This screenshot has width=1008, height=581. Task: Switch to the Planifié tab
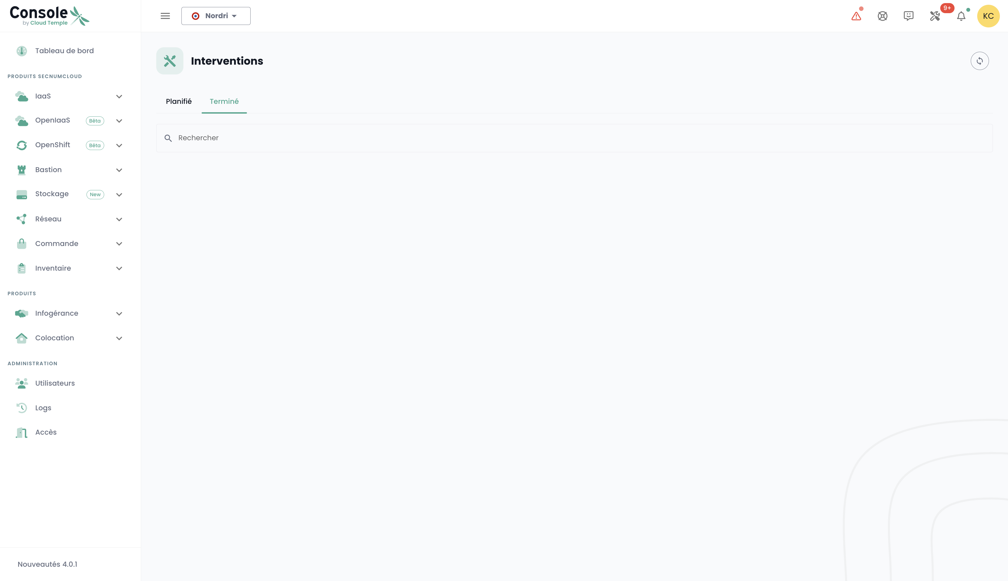tap(178, 101)
